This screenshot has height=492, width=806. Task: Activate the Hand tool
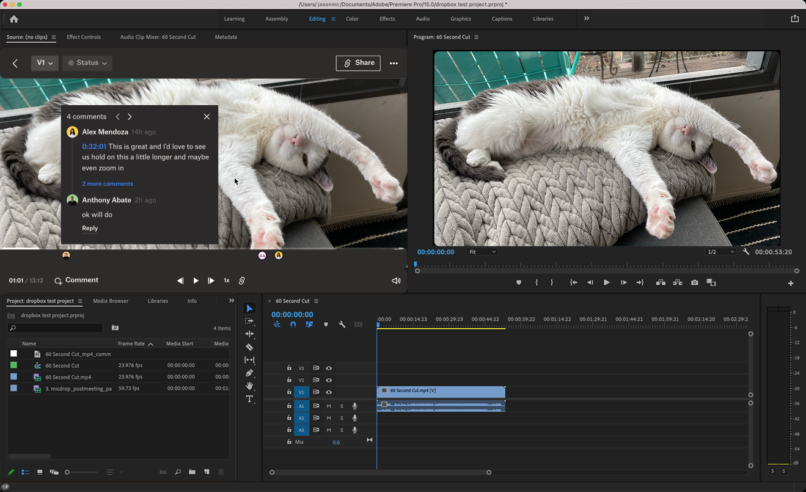coord(249,386)
